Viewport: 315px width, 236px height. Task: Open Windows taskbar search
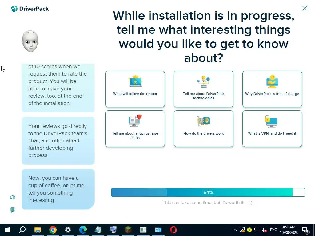[x=22, y=230]
